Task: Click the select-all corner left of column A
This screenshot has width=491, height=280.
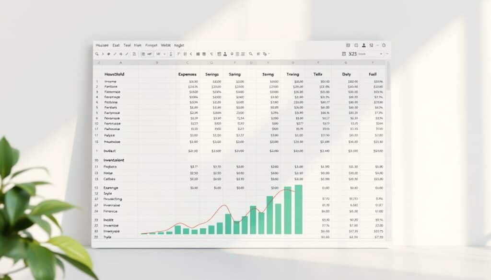Action: click(x=98, y=63)
